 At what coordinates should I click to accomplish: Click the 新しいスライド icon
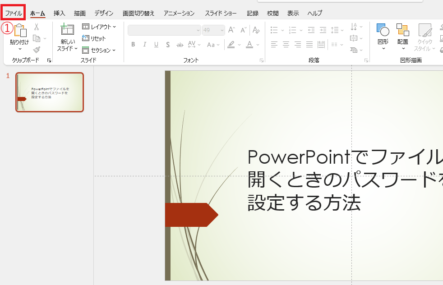67,29
